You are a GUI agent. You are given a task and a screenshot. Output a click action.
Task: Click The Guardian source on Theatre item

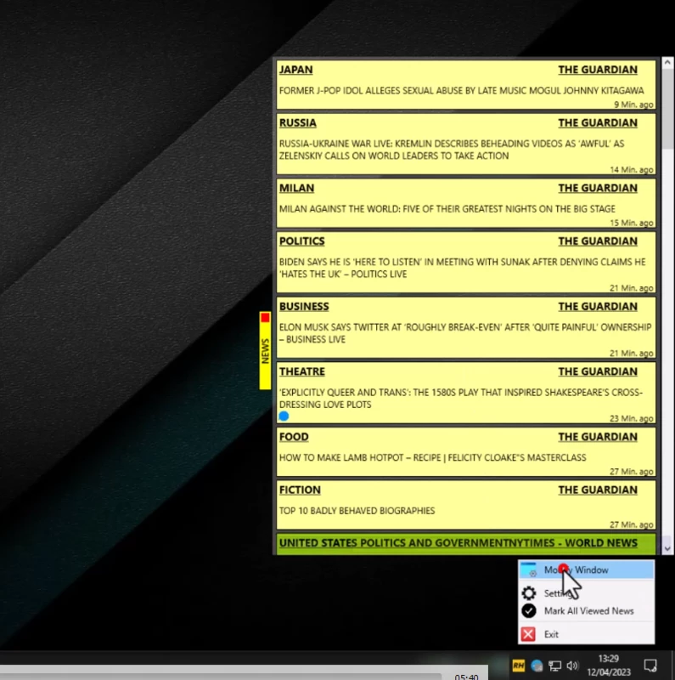[x=598, y=371]
